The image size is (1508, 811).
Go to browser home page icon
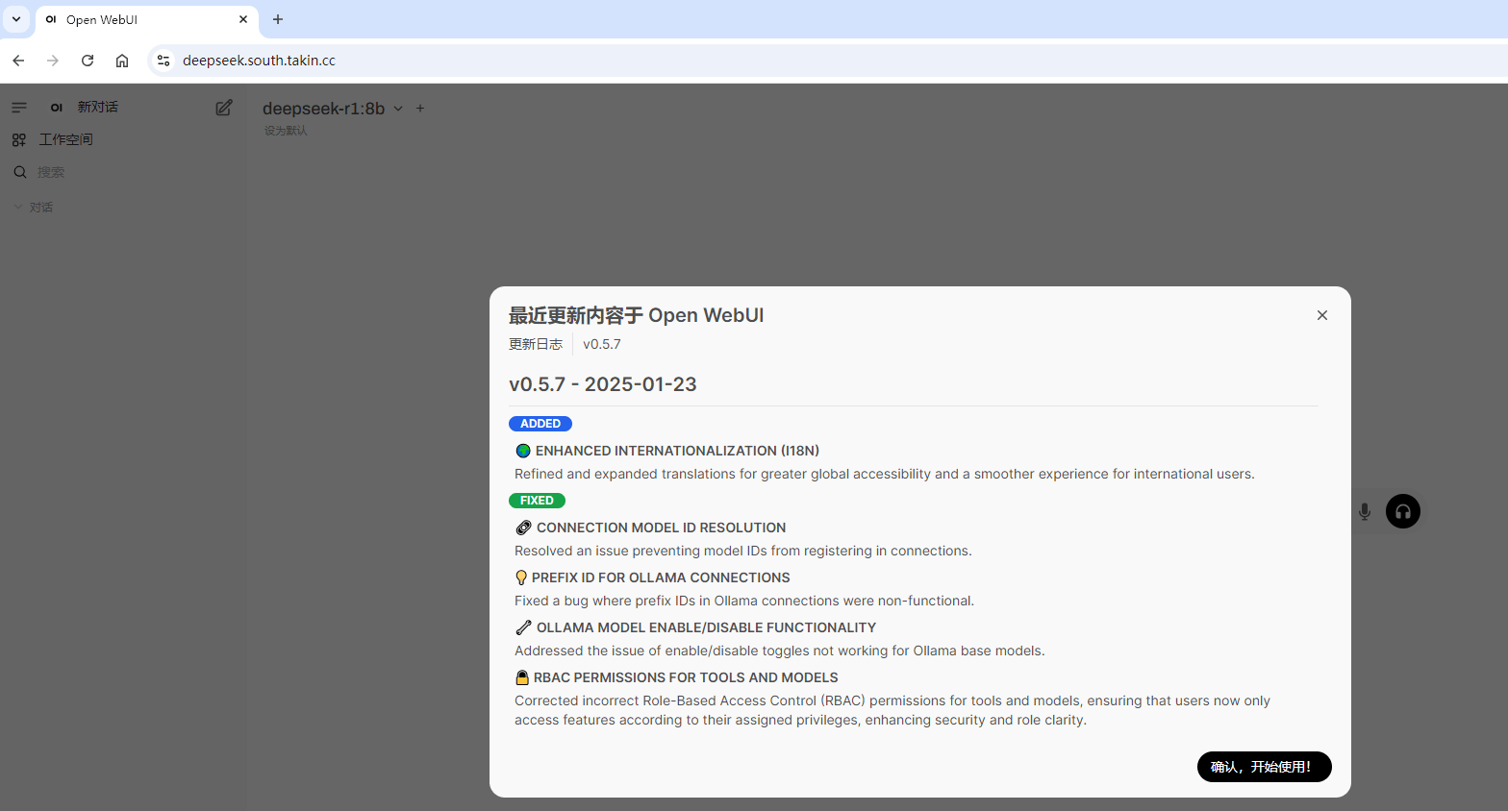pyautogui.click(x=122, y=61)
